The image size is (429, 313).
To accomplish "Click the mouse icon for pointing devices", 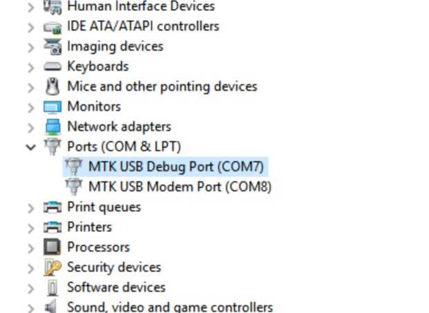I will click(53, 86).
